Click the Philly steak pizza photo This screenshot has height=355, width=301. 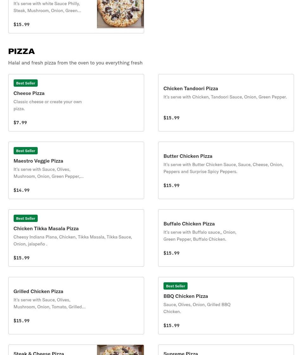(x=120, y=14)
